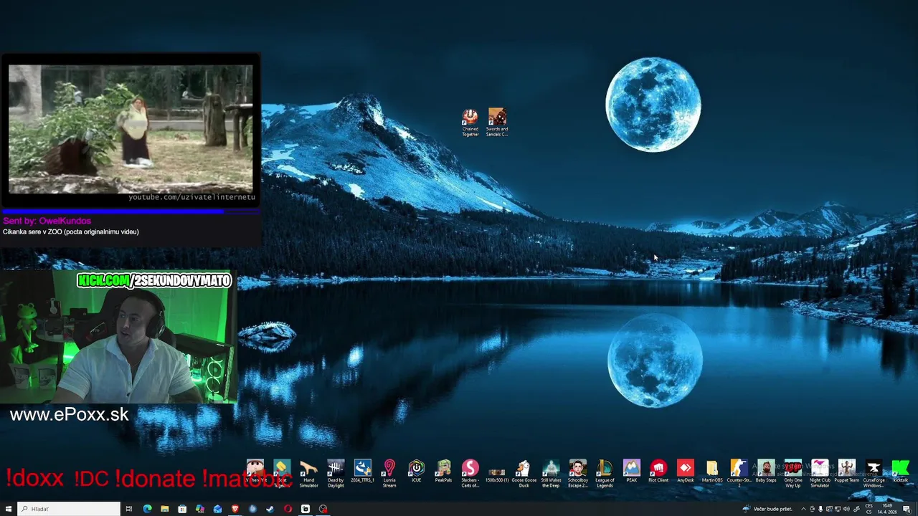Open the clock showing 16:49

click(887, 509)
